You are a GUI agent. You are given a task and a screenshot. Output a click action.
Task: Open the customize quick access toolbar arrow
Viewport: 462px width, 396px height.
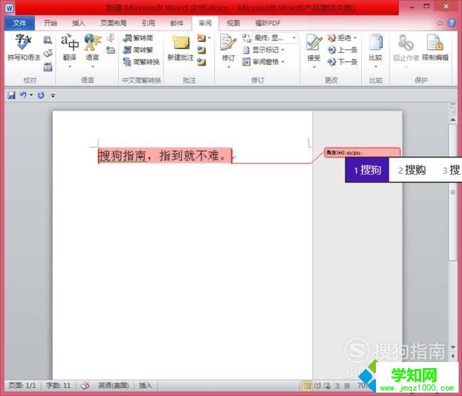click(x=53, y=96)
